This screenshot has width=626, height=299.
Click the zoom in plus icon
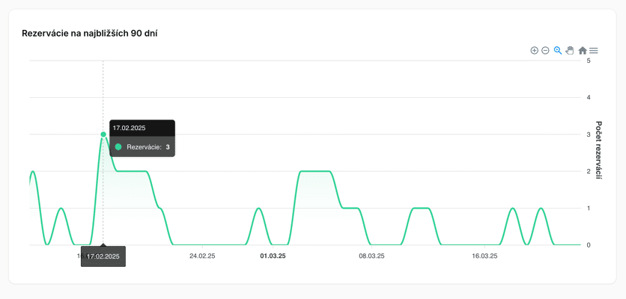(534, 51)
